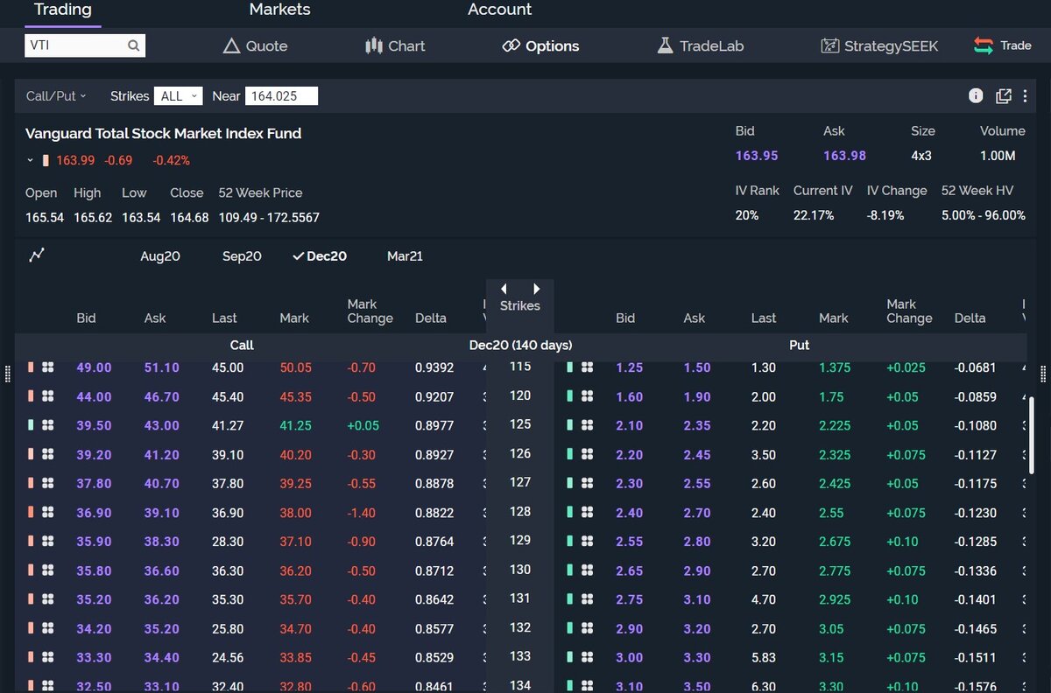This screenshot has width=1051, height=693.
Task: Open the Quote view
Action: point(255,45)
